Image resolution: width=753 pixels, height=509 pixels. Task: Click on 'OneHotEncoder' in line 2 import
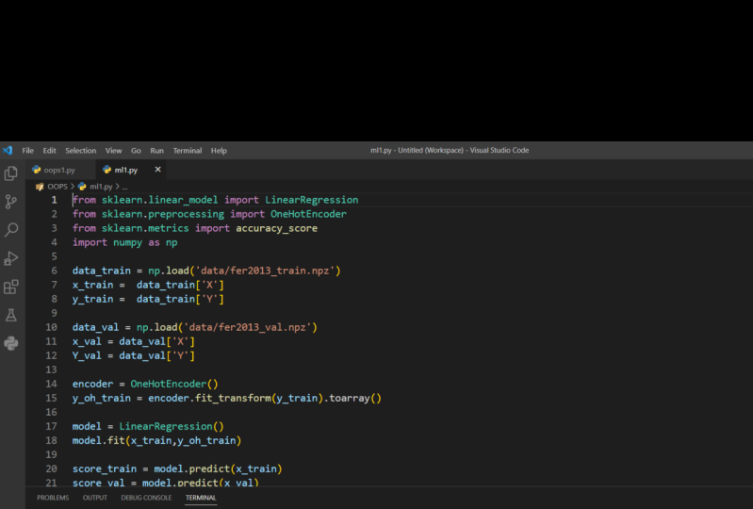[308, 214]
